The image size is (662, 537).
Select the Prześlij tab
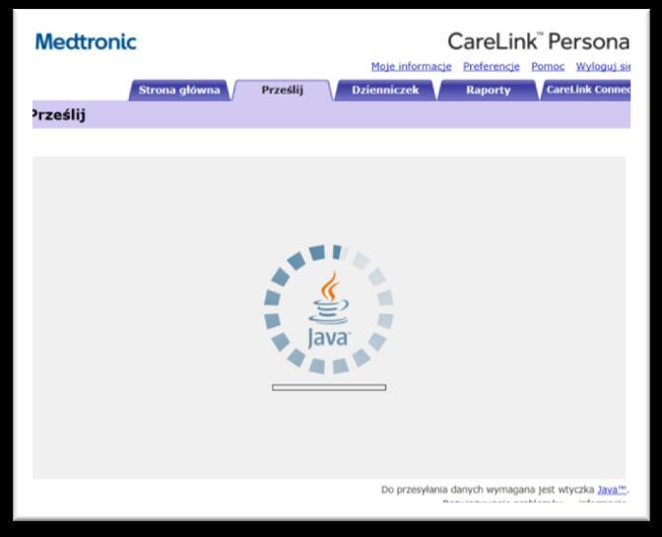point(282,90)
